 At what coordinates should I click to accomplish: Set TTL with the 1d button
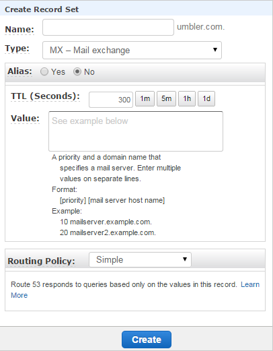pos(206,98)
